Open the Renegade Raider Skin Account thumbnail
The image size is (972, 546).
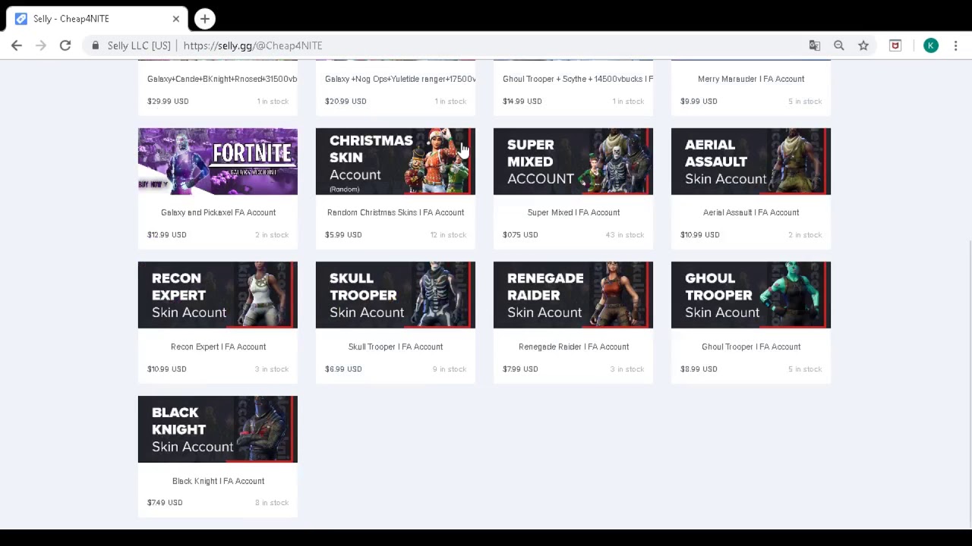point(573,295)
